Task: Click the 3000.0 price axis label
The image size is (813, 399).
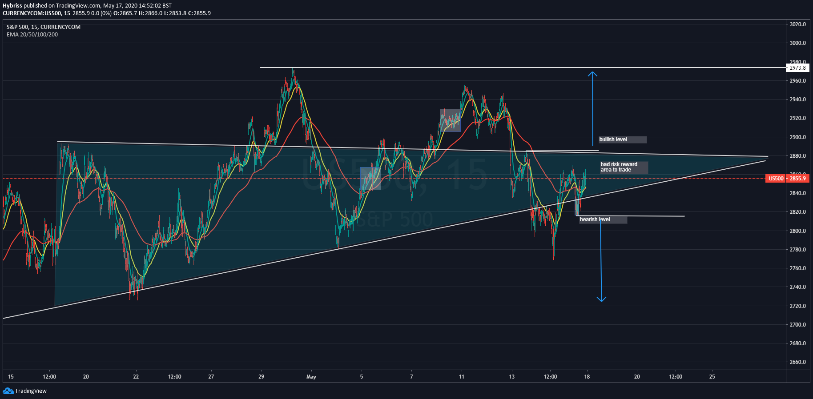Action: click(x=798, y=43)
